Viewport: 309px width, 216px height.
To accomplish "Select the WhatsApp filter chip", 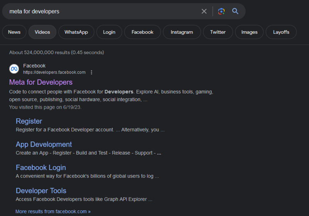I will click(x=76, y=32).
